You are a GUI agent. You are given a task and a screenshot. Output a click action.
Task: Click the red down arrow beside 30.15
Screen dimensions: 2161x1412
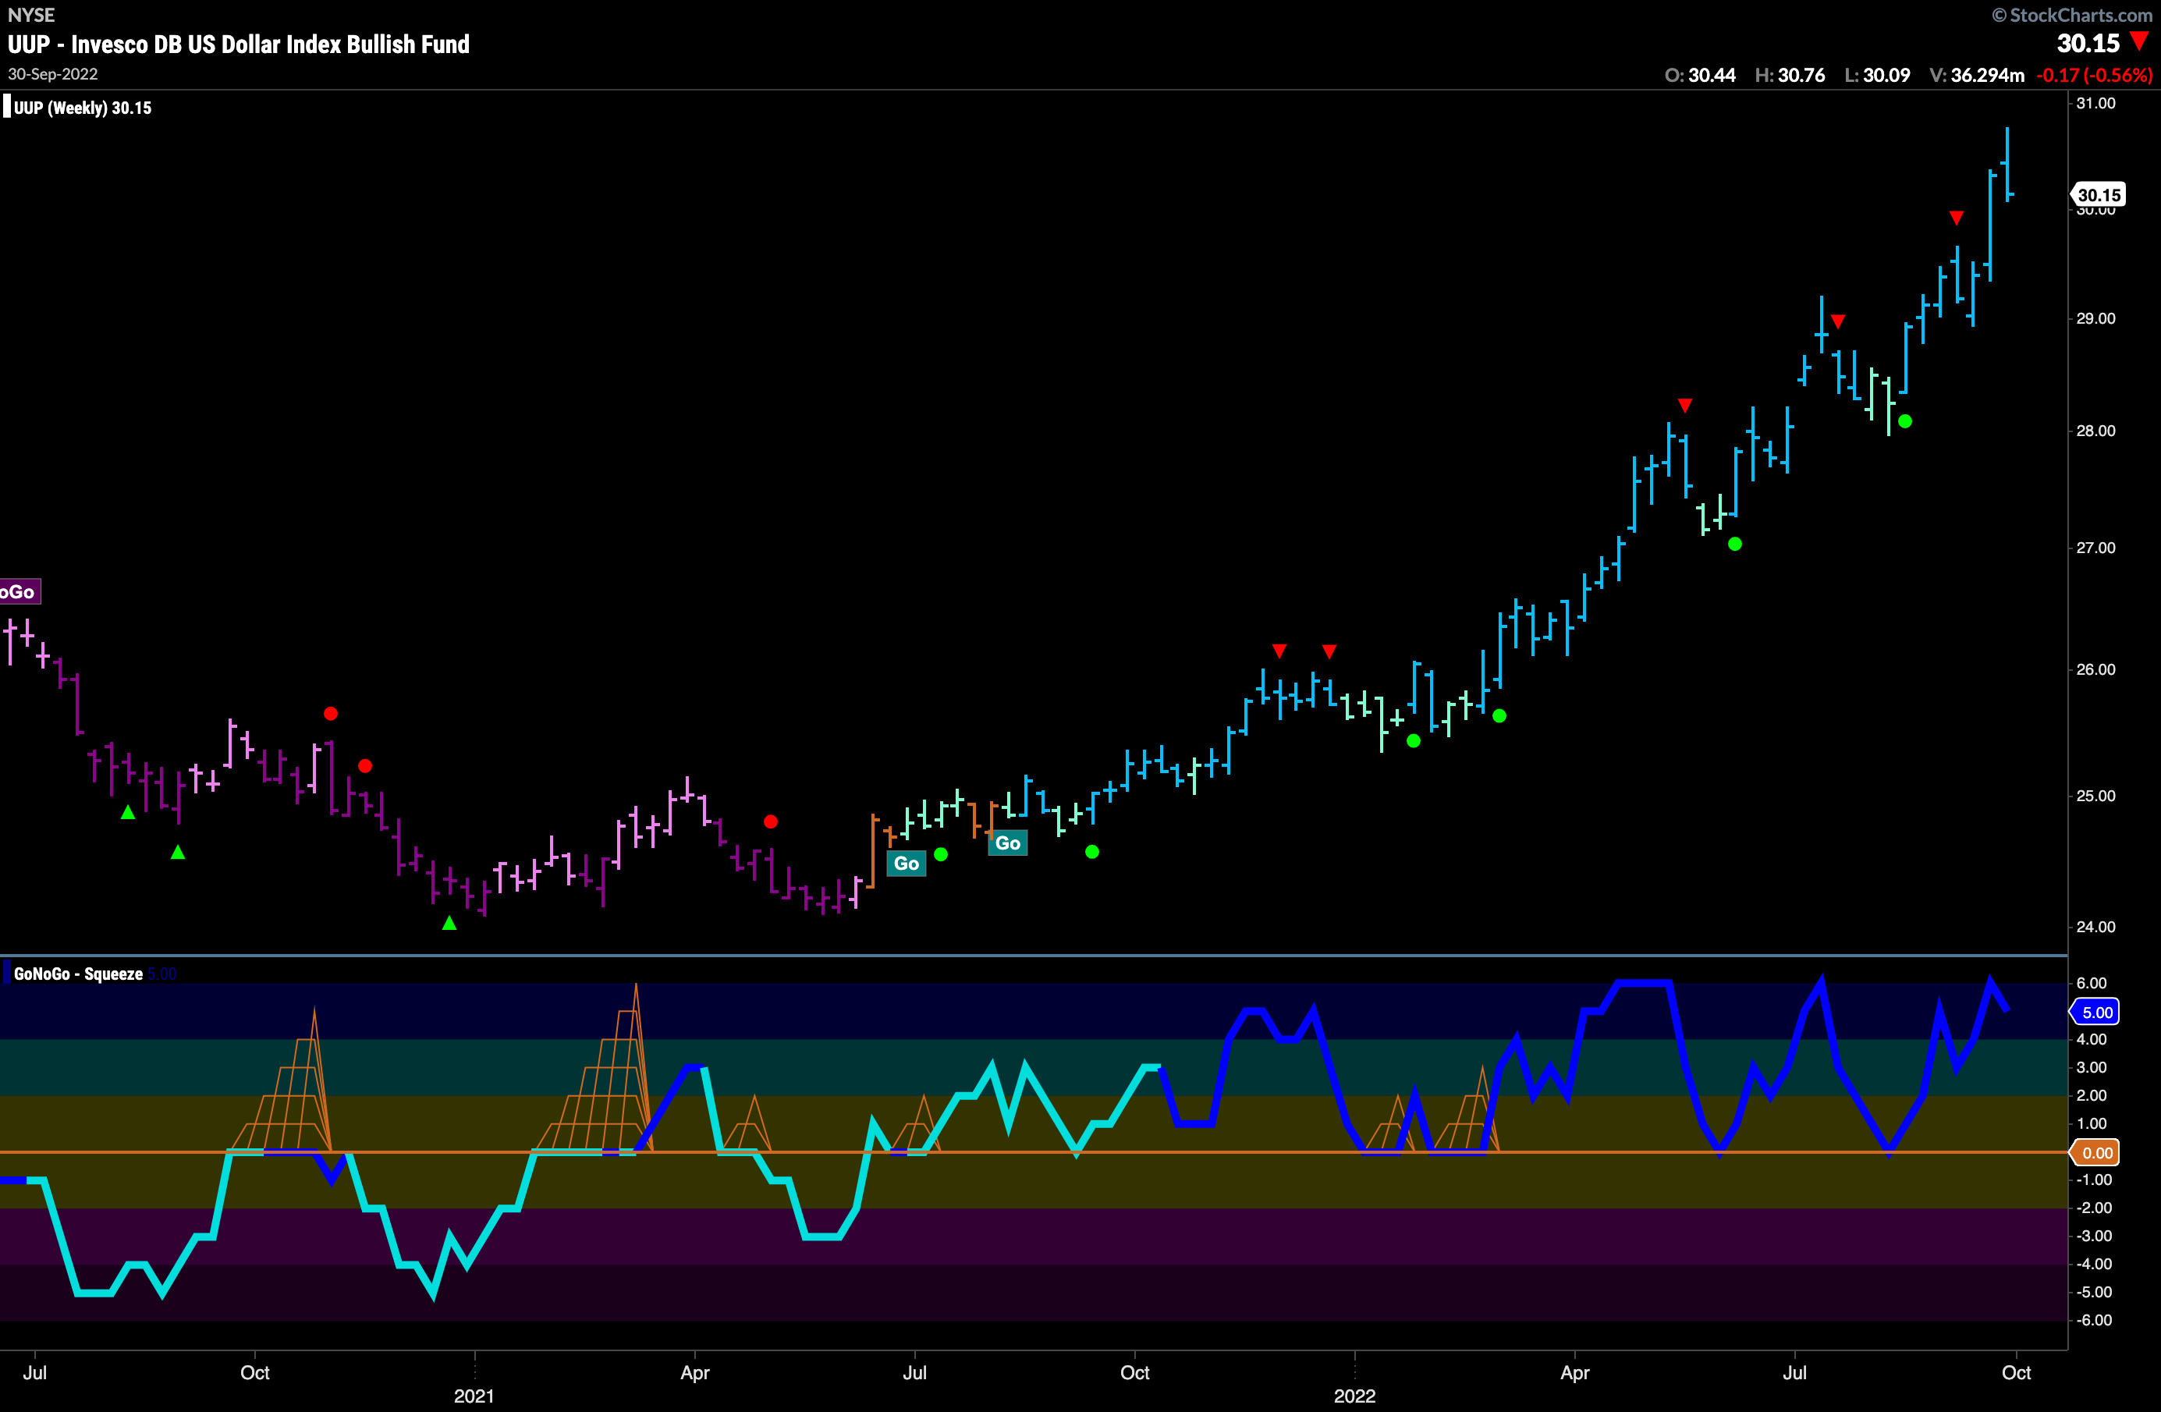(2140, 42)
